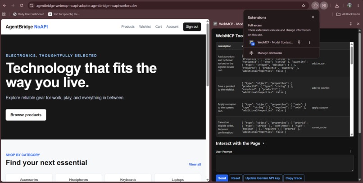
Task: Go back with the browser back arrow
Action: coord(5,5)
